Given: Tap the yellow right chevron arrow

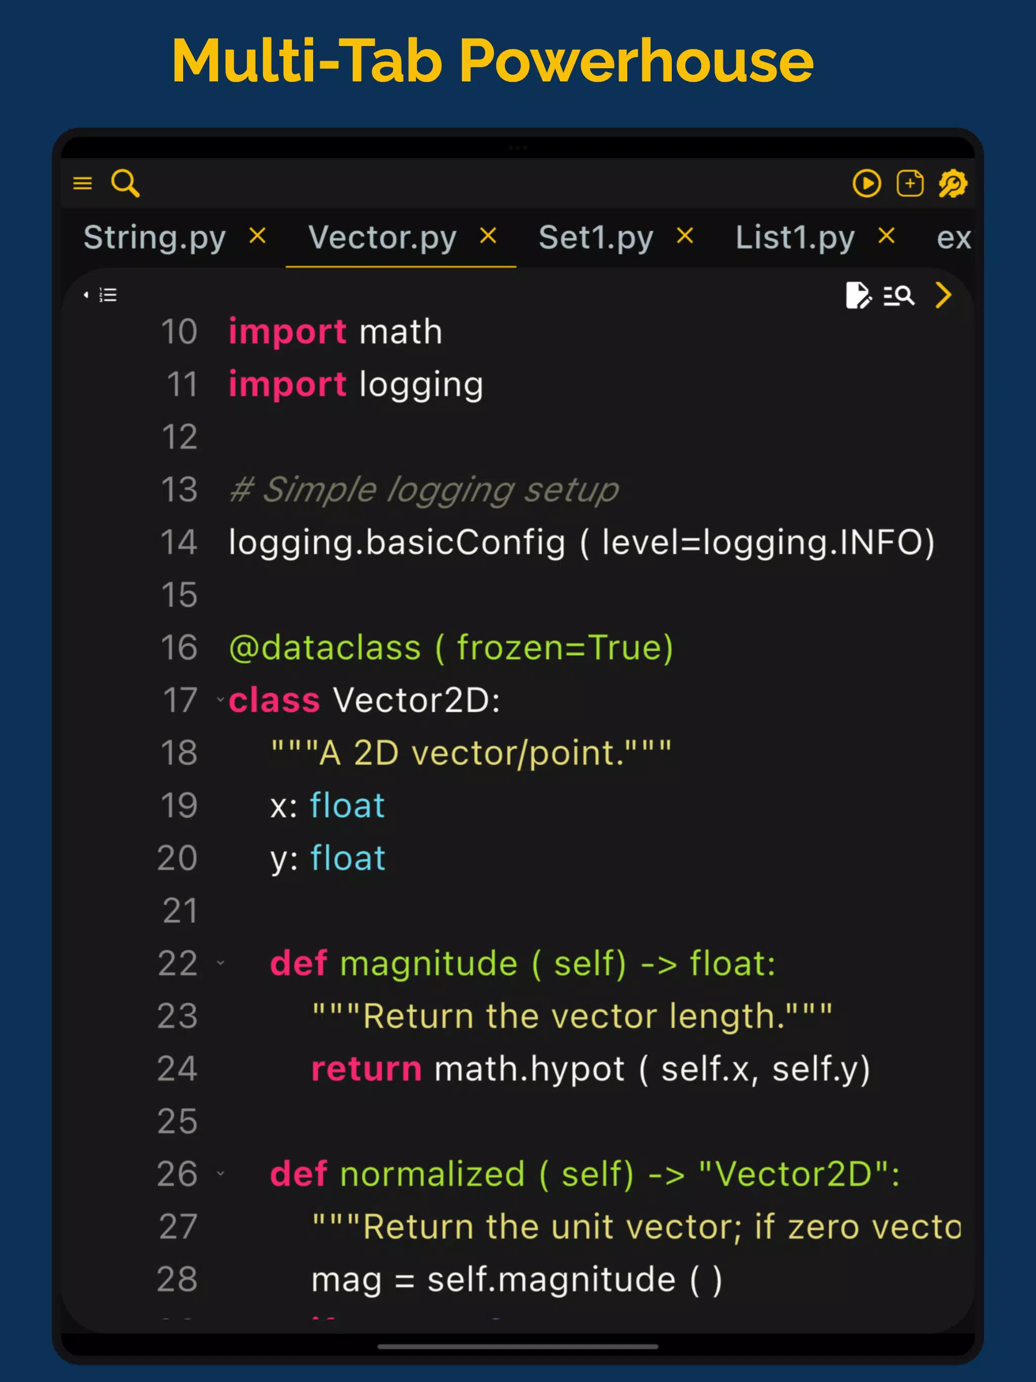Looking at the screenshot, I should pyautogui.click(x=943, y=295).
